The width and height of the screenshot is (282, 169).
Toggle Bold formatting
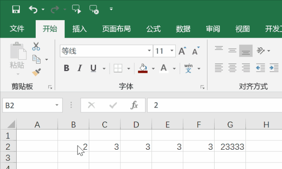point(67,68)
